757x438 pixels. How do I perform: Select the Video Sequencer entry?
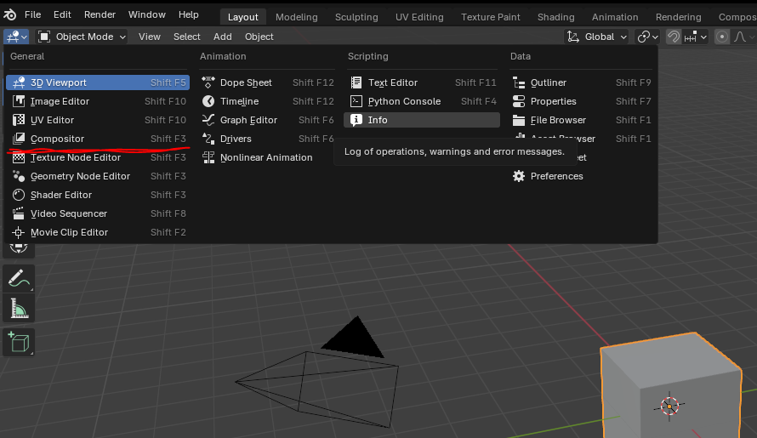coord(98,213)
